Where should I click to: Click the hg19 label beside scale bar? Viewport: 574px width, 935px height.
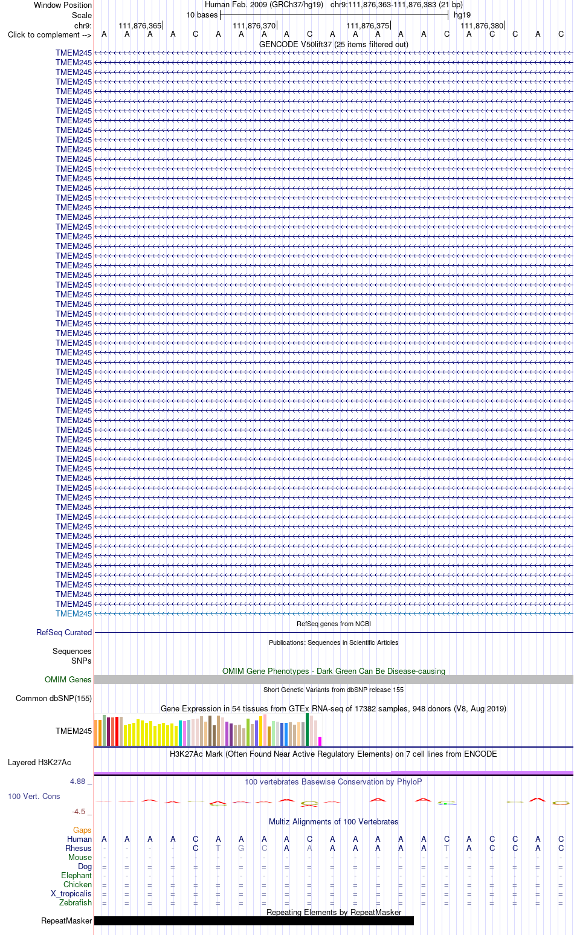click(462, 15)
